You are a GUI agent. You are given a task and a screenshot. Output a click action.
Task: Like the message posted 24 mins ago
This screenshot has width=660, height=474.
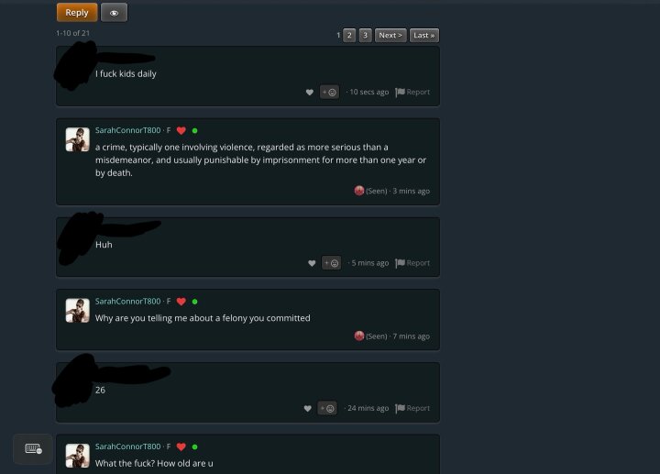pos(308,408)
